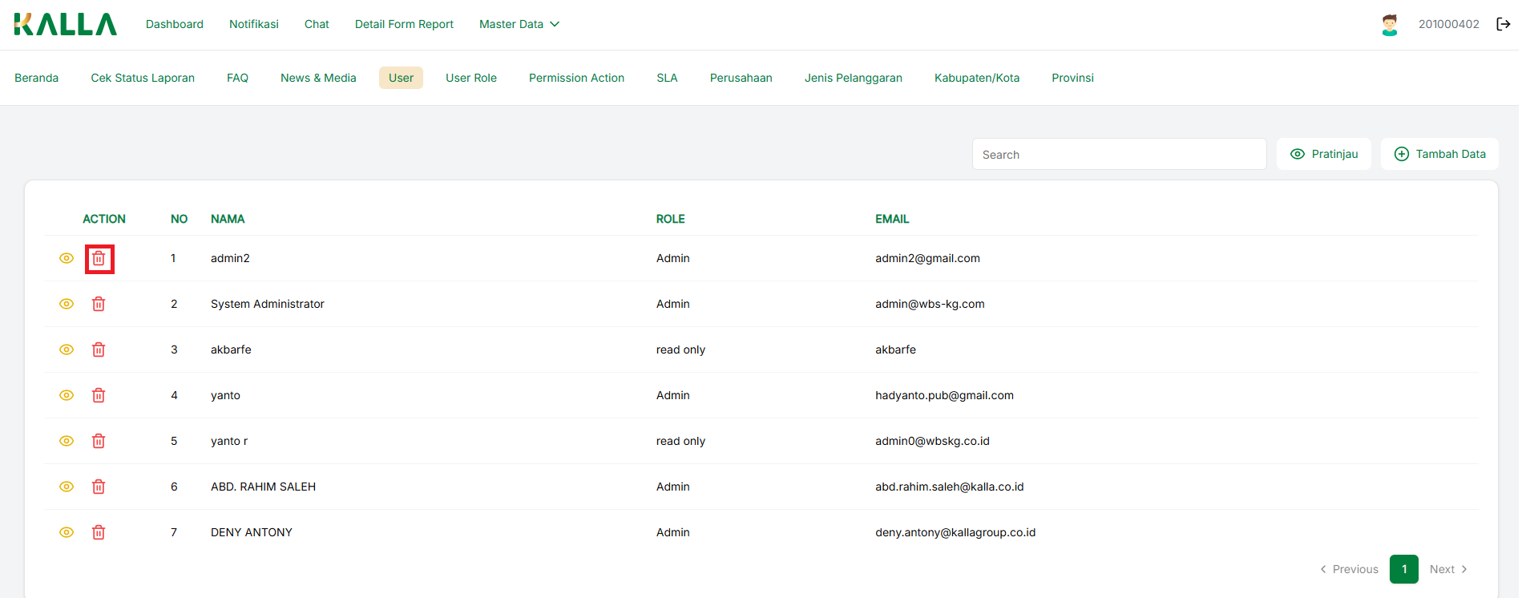This screenshot has width=1526, height=598.
Task: Click in the Search input field
Action: 1119,155
